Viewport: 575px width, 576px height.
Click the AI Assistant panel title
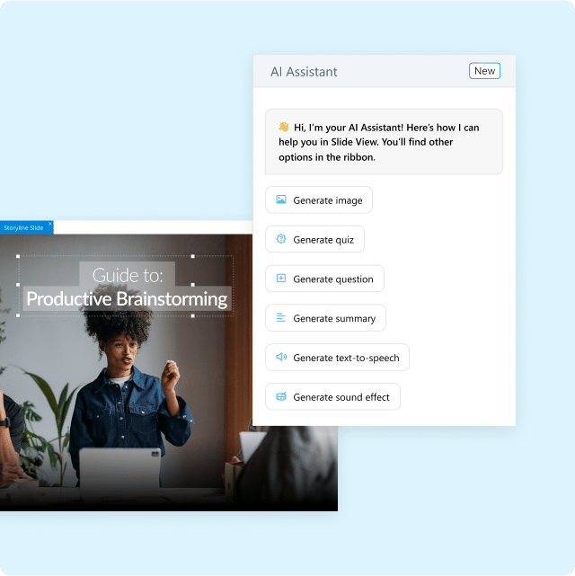304,72
